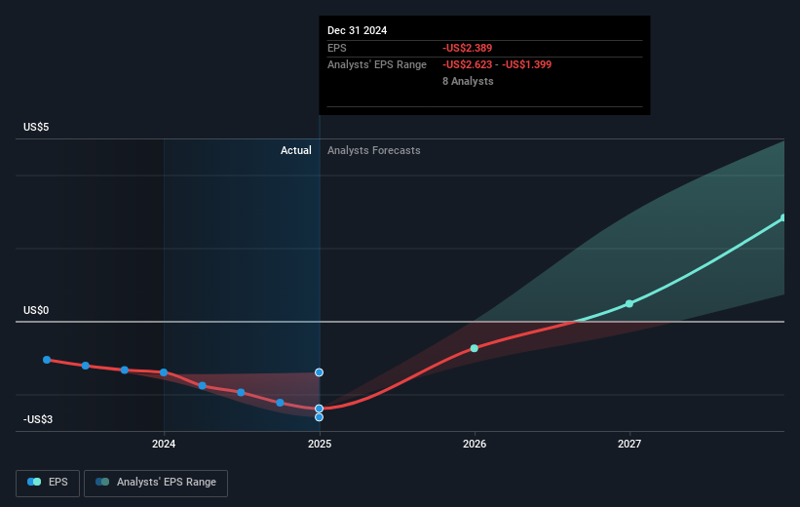Click the Dec 31 2024 tooltip date
The image size is (800, 507).
(x=358, y=30)
